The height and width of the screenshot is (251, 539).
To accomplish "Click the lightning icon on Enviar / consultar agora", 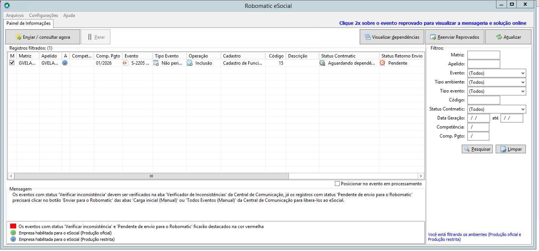I will coord(18,37).
